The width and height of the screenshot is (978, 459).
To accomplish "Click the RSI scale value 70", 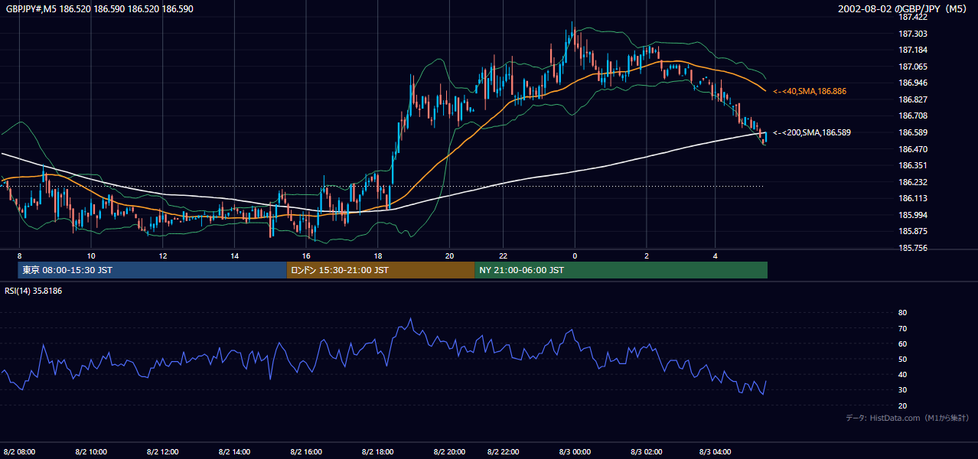I will 902,328.
